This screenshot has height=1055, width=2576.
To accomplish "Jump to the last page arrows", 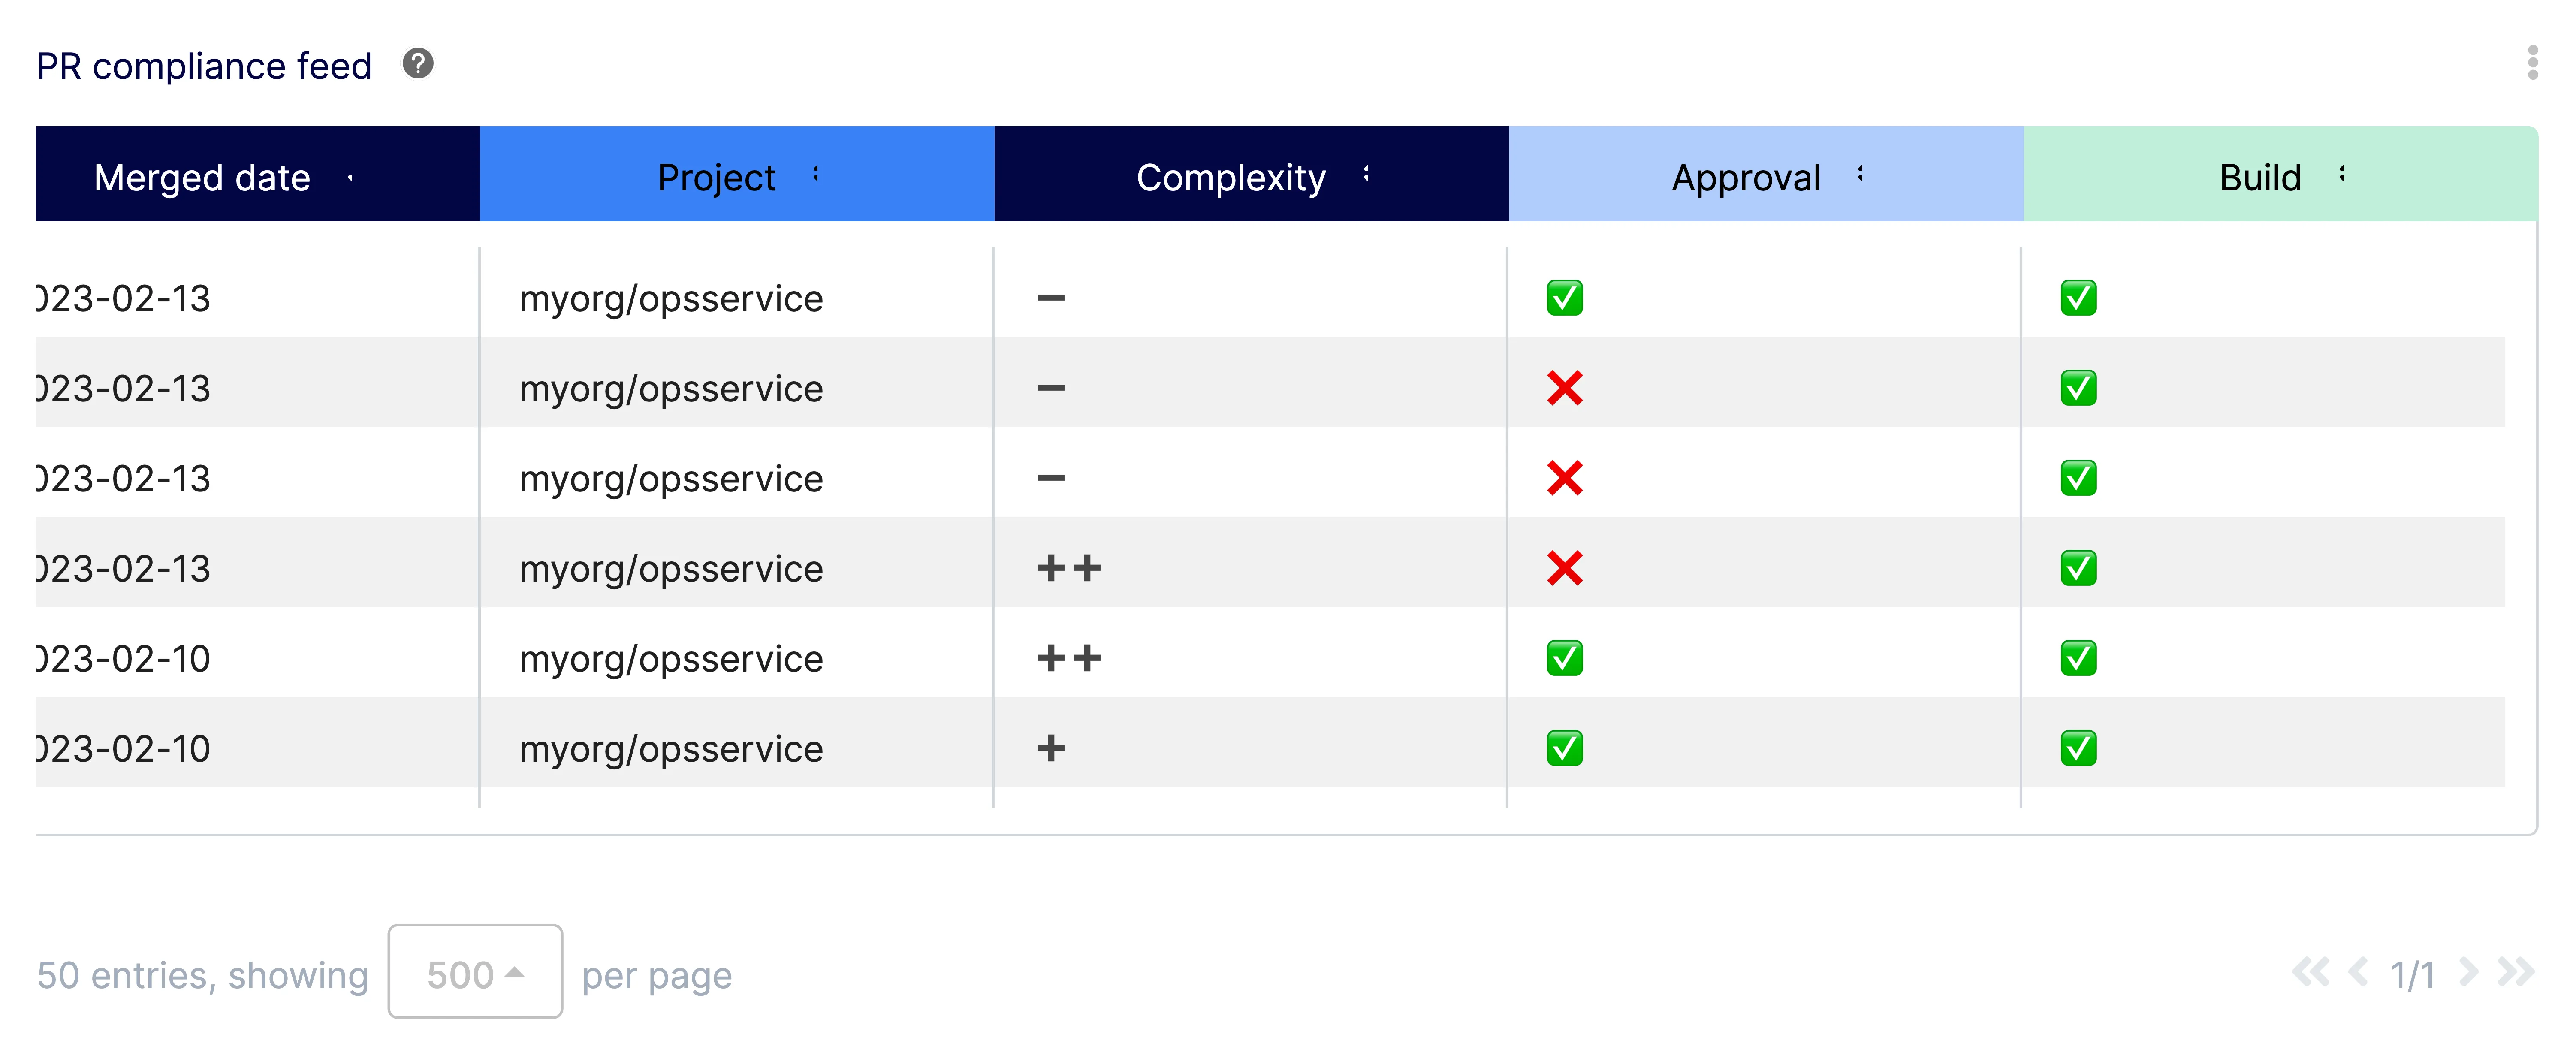I will point(2516,972).
